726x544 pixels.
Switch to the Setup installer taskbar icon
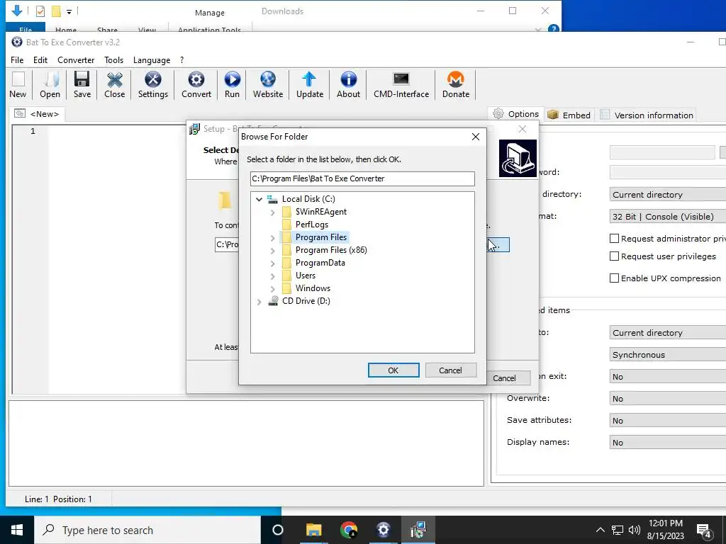(x=418, y=530)
